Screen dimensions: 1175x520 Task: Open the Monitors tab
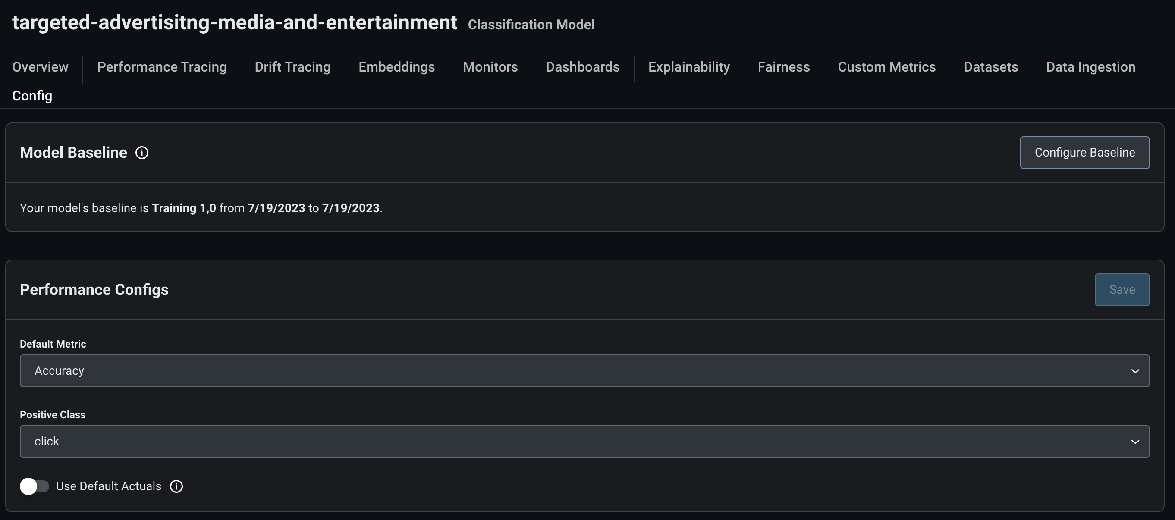pos(490,67)
